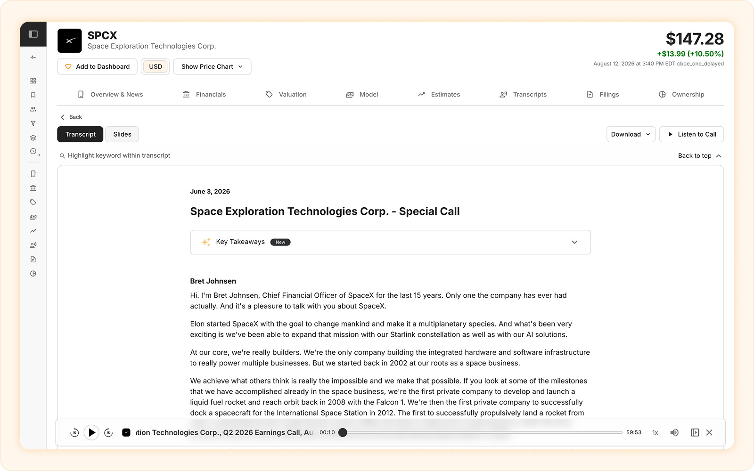Switch to the Slides view
The height and width of the screenshot is (471, 754).
tap(122, 134)
